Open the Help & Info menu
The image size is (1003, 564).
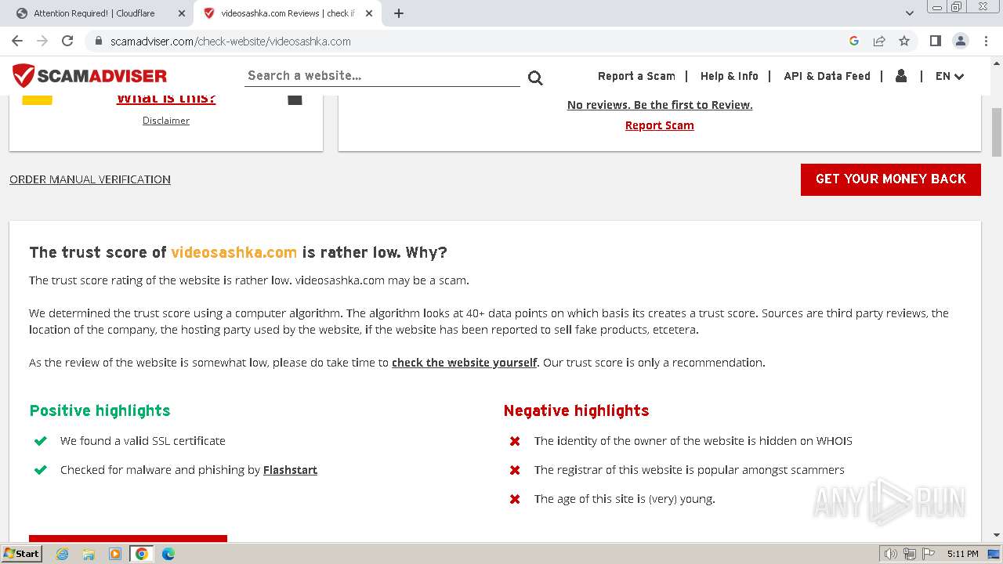[x=730, y=76]
